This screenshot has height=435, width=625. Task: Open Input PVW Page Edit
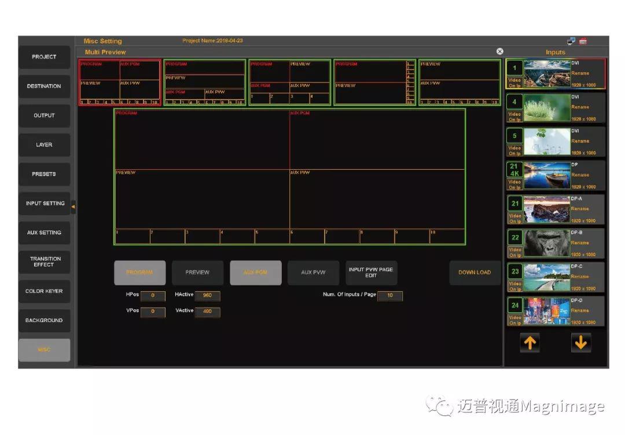371,273
